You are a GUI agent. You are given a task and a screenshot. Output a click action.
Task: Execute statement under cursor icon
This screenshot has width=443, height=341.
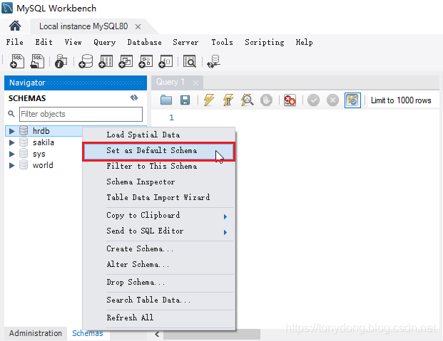[228, 100]
